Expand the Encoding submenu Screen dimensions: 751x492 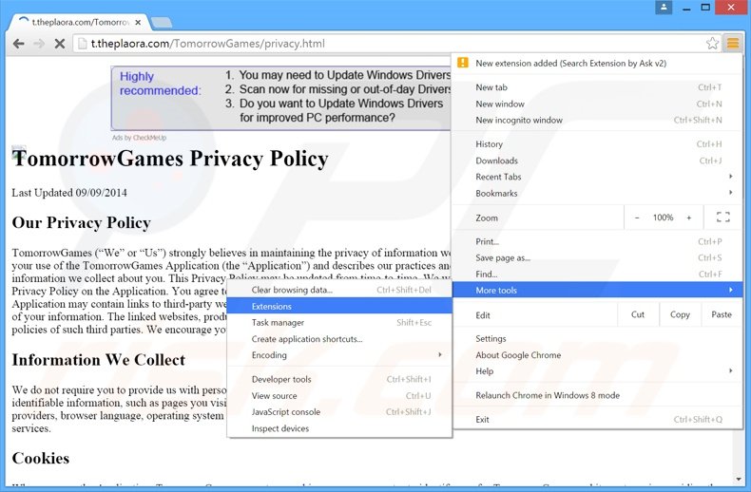point(339,355)
